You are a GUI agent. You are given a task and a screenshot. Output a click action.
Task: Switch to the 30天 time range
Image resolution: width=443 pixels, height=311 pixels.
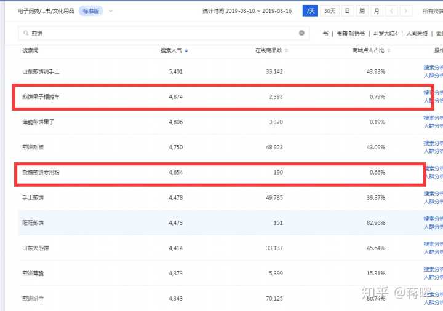pos(330,11)
